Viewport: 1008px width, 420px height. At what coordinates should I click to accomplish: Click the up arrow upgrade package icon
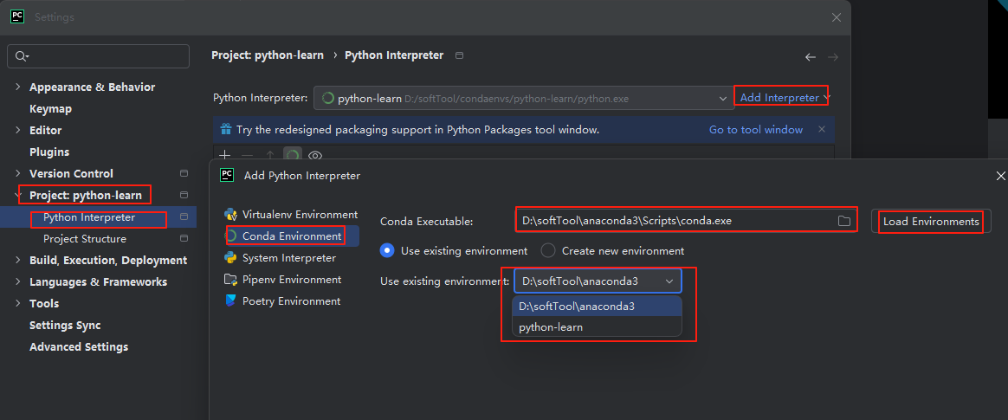(x=270, y=155)
